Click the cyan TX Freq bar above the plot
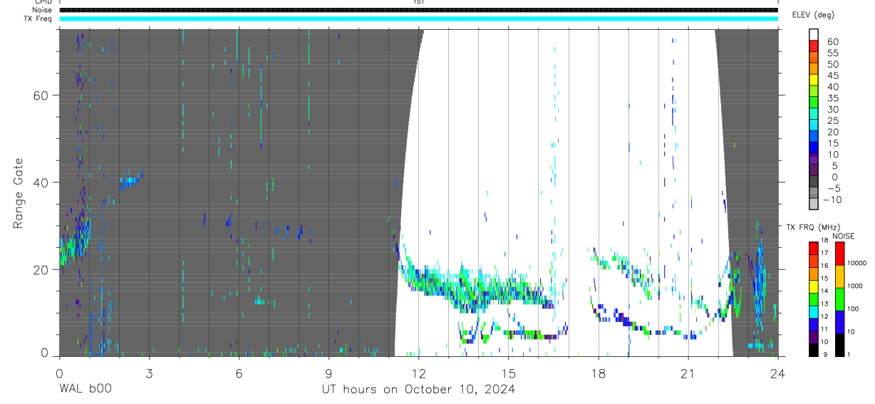This screenshot has width=875, height=404. click(x=418, y=19)
